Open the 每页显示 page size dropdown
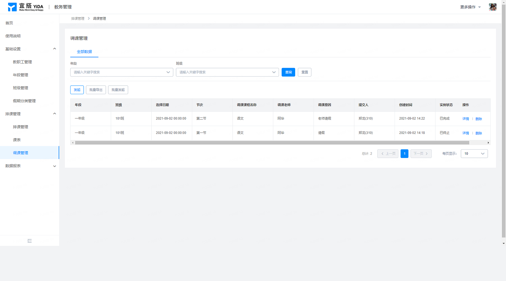 pyautogui.click(x=474, y=153)
